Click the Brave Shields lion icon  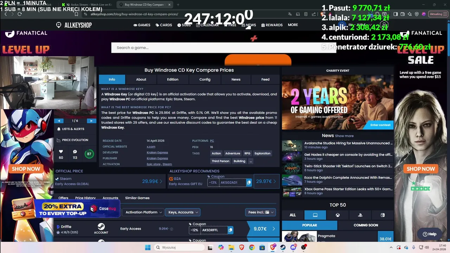coord(322,14)
